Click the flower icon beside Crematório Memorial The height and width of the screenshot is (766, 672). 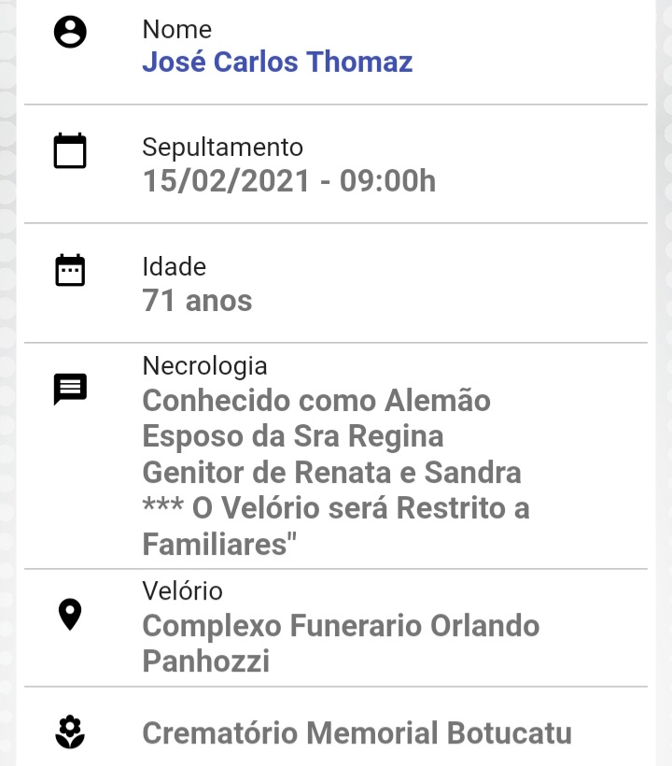70,731
